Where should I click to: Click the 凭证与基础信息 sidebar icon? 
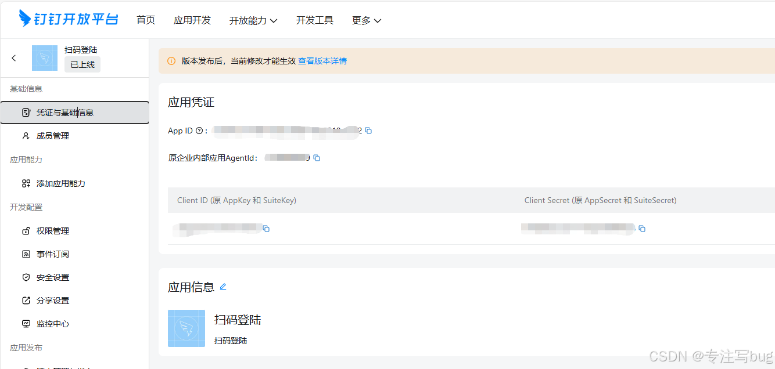tap(26, 113)
